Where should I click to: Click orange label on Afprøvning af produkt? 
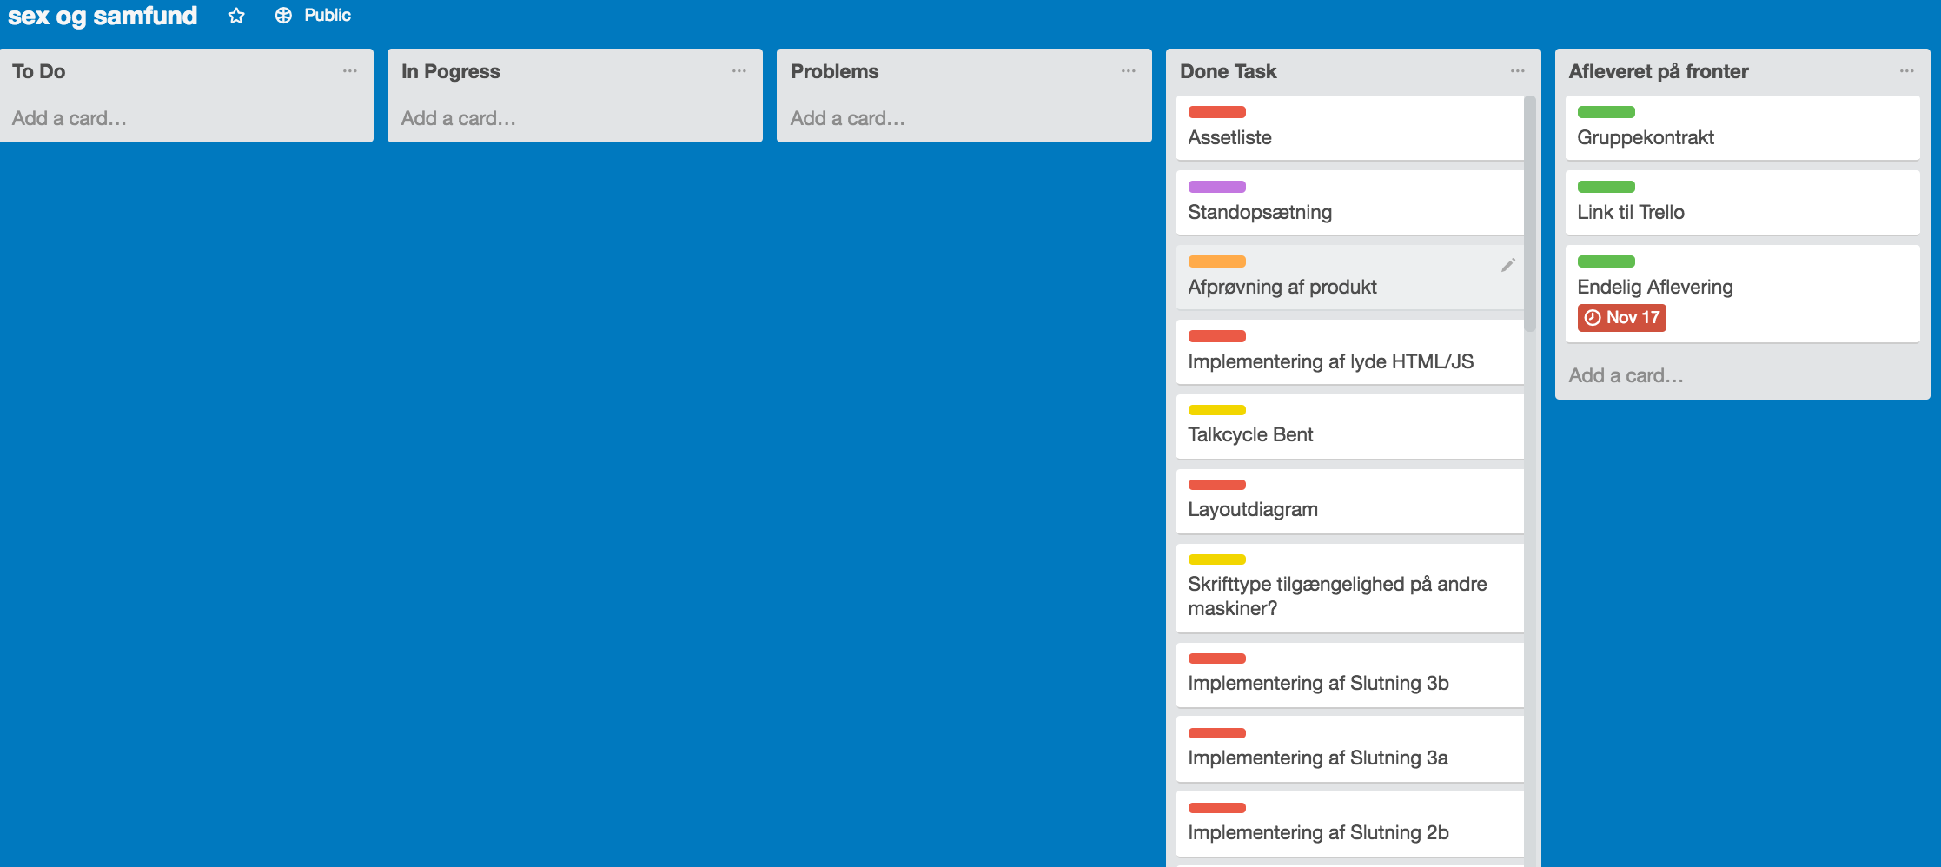click(1217, 261)
